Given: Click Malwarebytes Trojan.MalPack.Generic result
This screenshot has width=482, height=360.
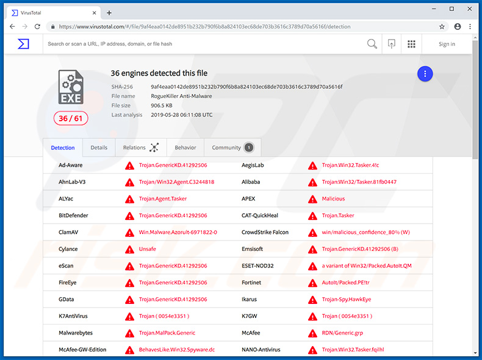Looking at the screenshot, I should 167,333.
